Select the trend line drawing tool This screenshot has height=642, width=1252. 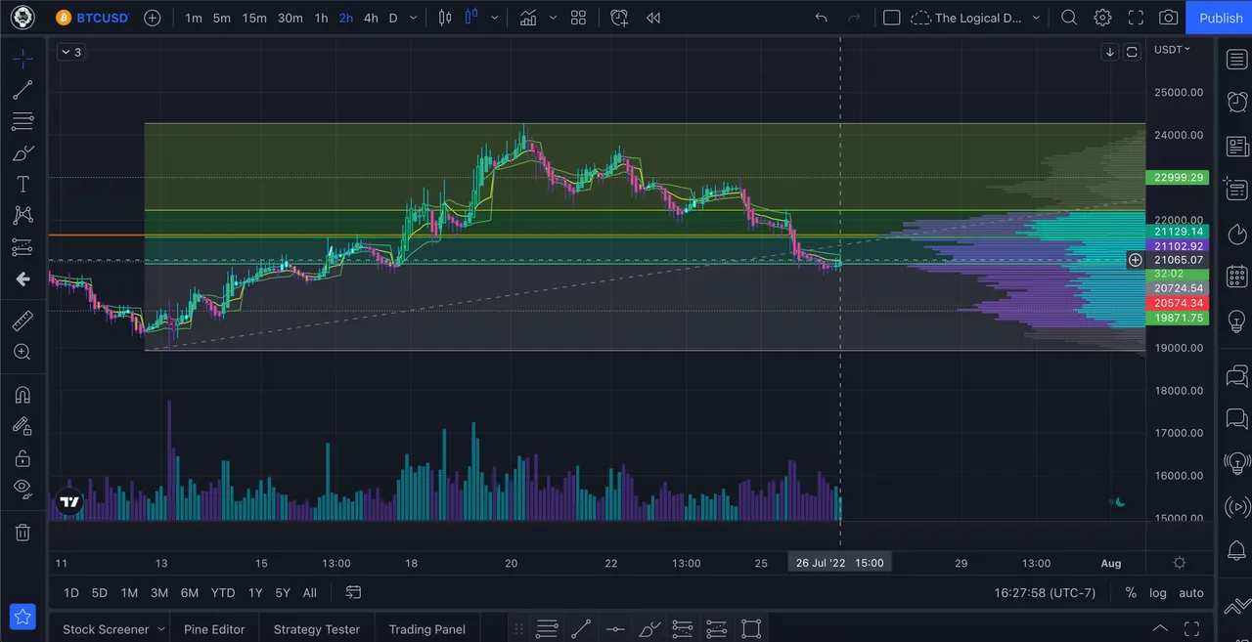pos(22,90)
